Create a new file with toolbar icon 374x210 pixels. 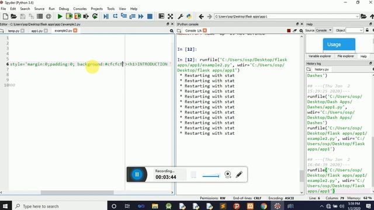[5, 16]
